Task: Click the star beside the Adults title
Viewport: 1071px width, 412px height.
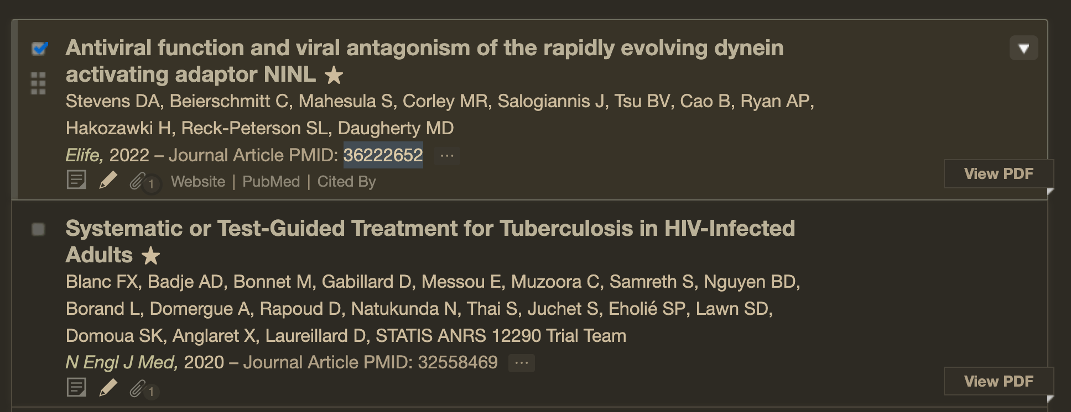Action: pos(150,256)
